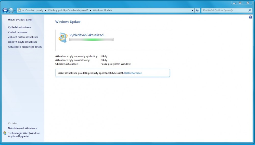Open Help via the blue question mark icon
This screenshot has height=145, width=255.
[250, 17]
